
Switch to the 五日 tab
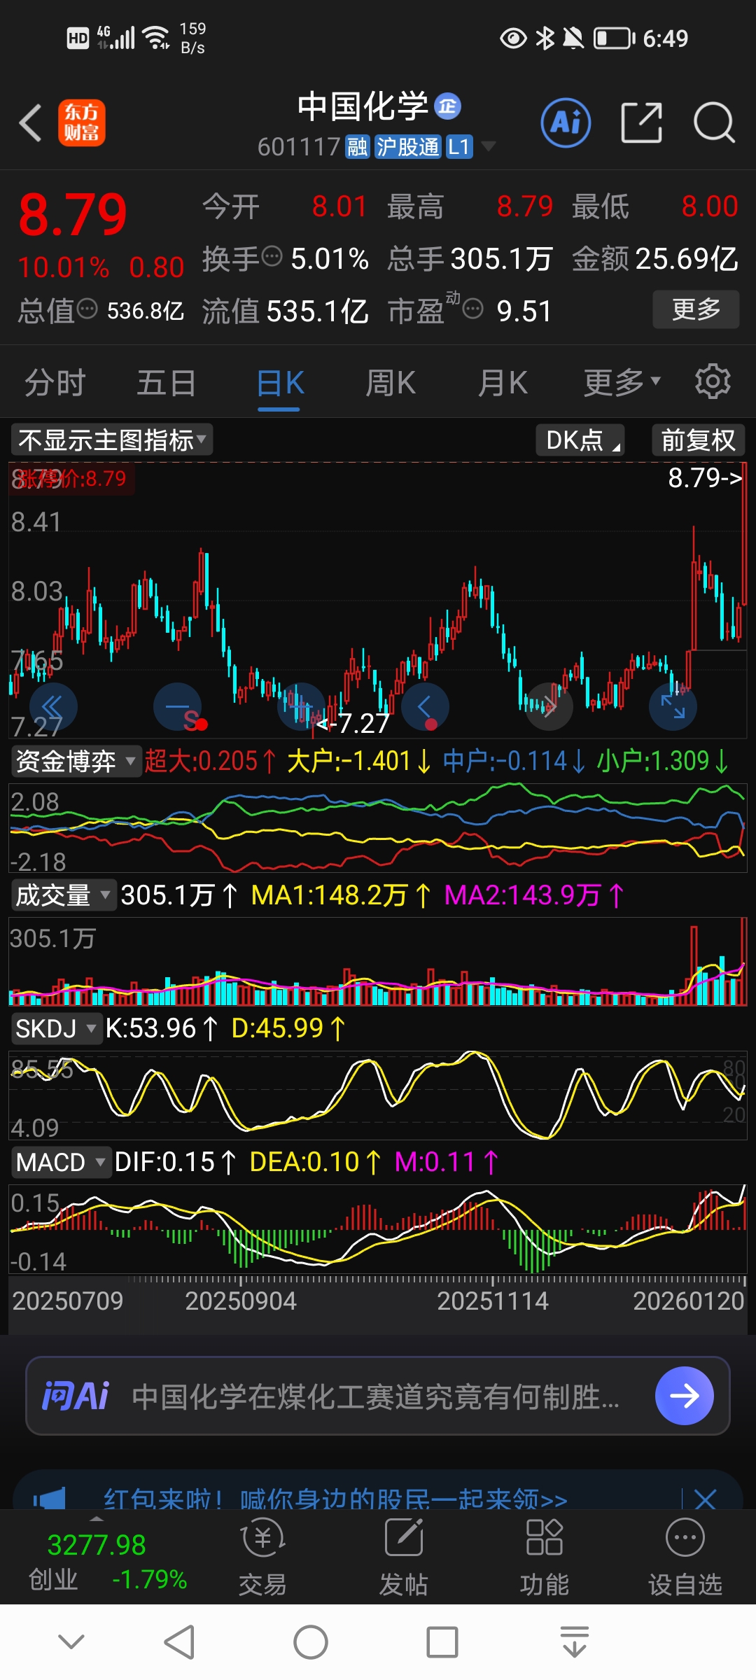pyautogui.click(x=166, y=382)
